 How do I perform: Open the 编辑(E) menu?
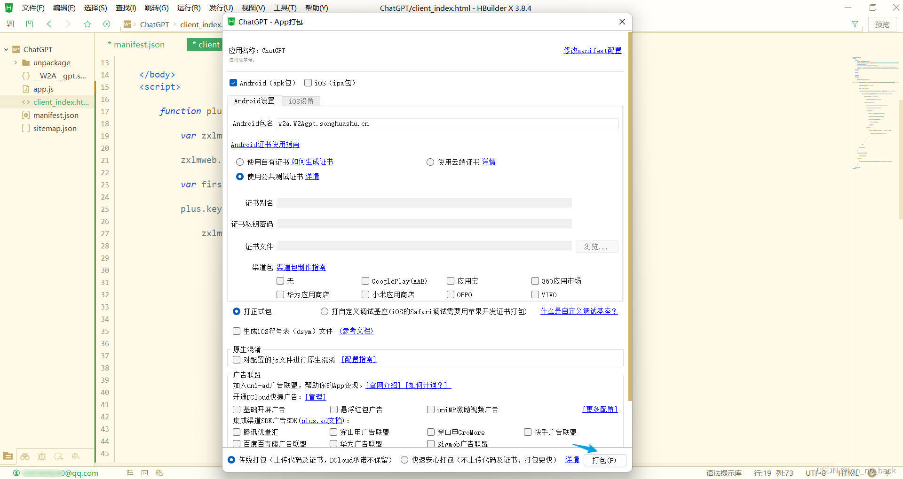[64, 8]
